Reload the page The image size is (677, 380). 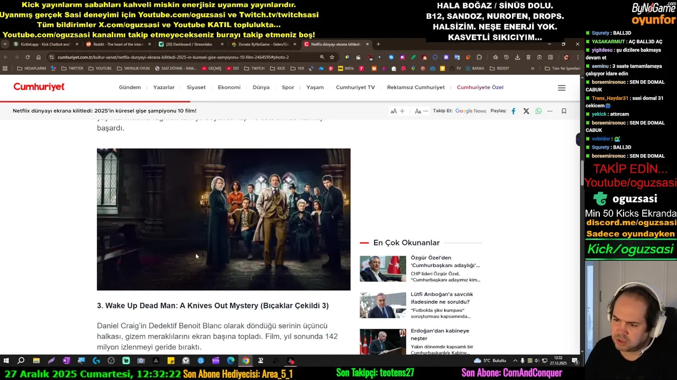pos(28,57)
